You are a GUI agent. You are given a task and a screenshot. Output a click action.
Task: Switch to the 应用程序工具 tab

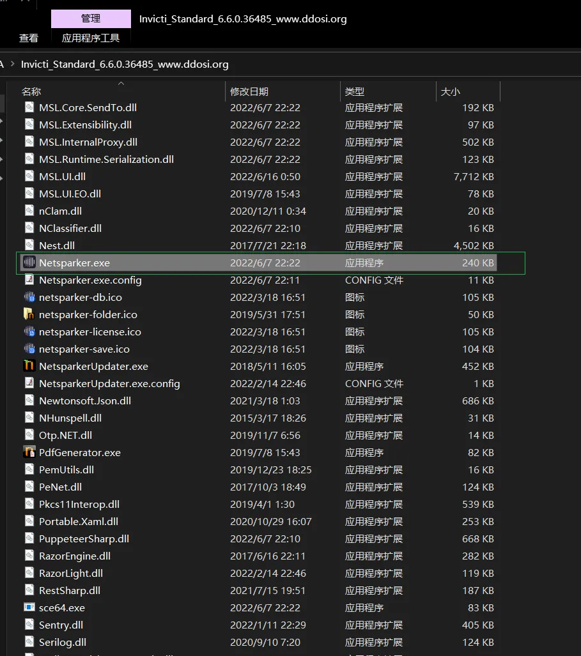tap(91, 38)
